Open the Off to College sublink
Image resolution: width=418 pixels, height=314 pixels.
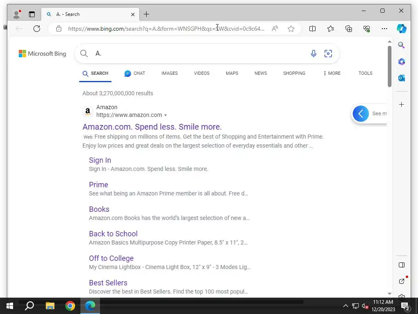click(x=111, y=258)
